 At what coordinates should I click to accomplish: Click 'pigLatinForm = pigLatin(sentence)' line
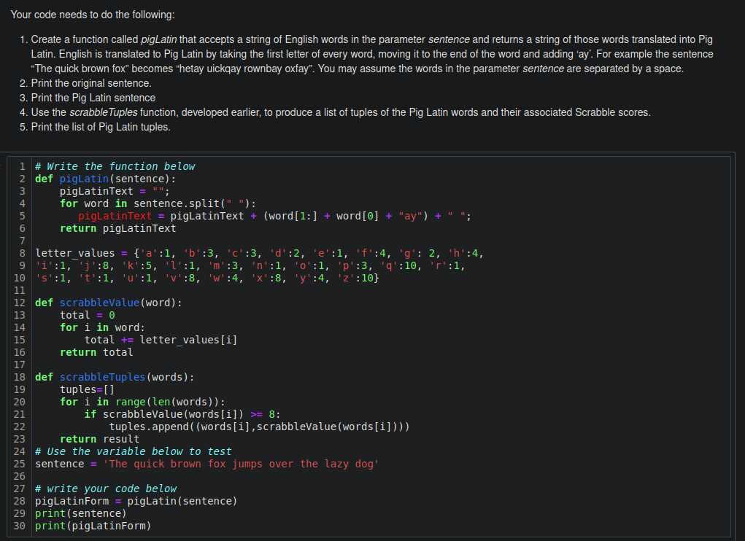pyautogui.click(x=136, y=501)
